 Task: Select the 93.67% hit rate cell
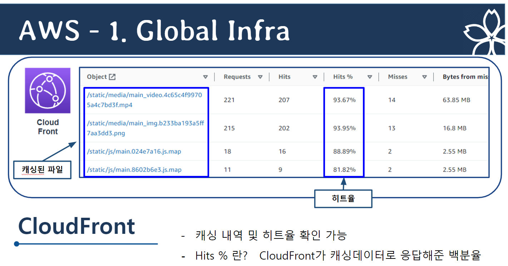(x=344, y=100)
